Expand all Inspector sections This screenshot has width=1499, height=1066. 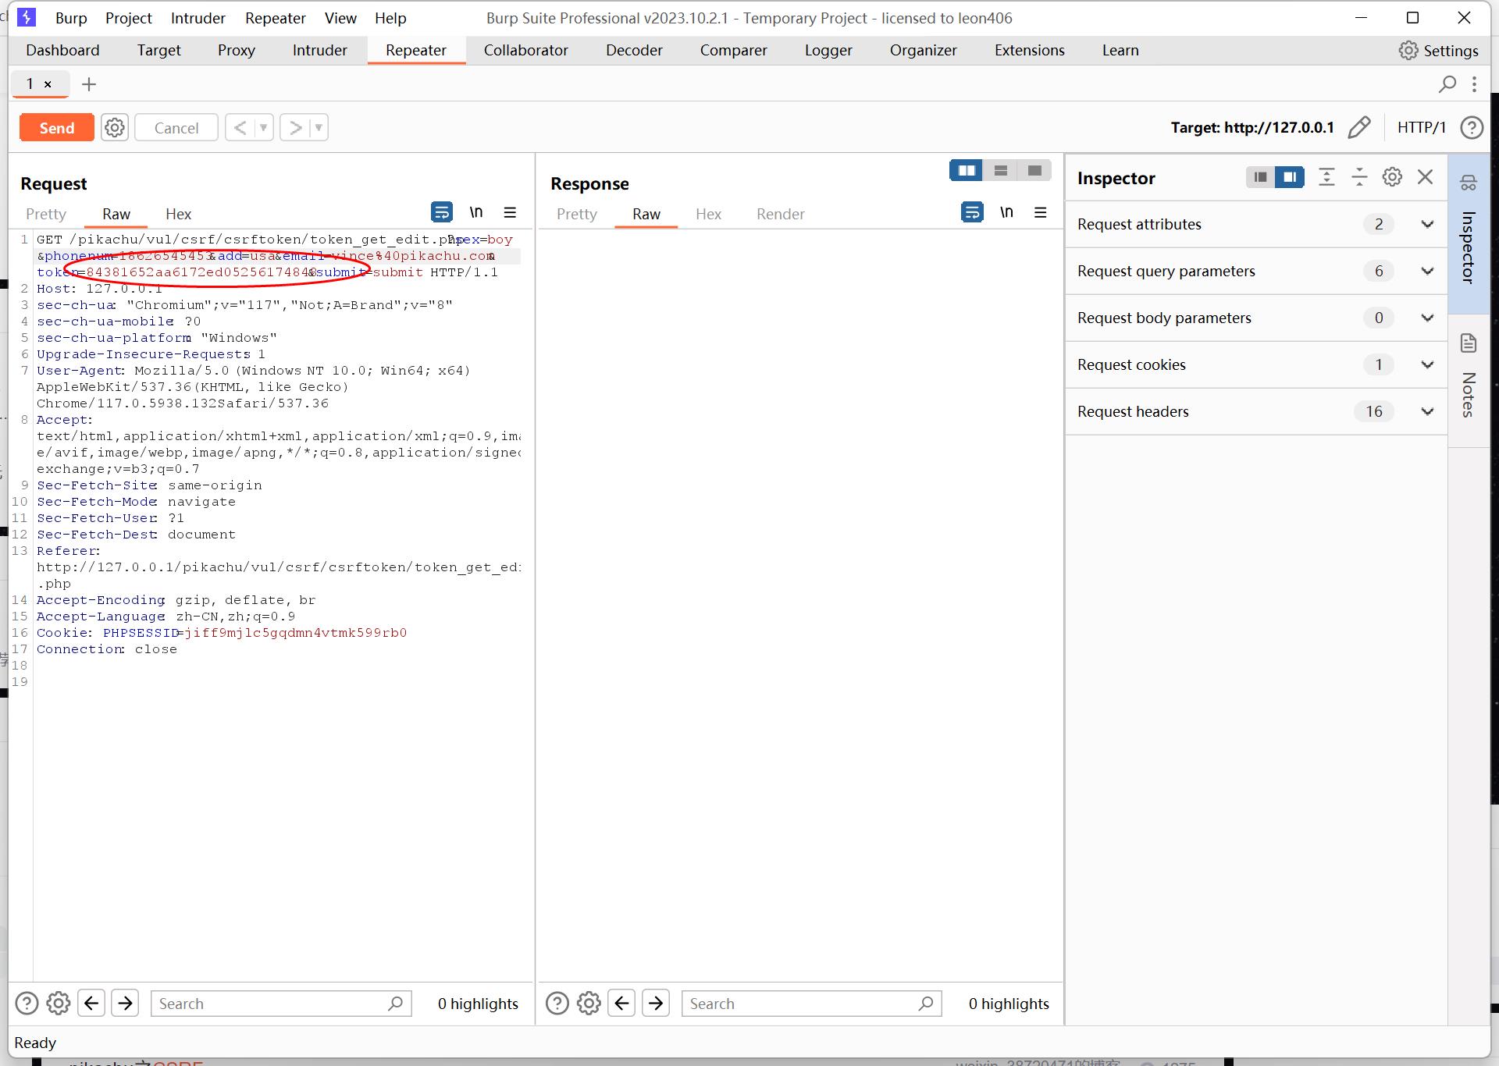1326,177
